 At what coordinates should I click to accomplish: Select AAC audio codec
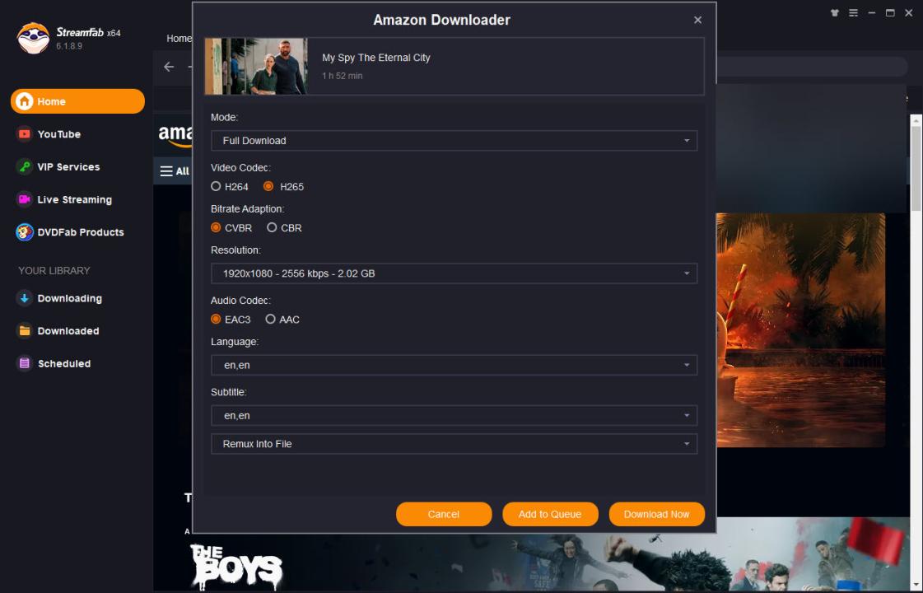click(282, 320)
